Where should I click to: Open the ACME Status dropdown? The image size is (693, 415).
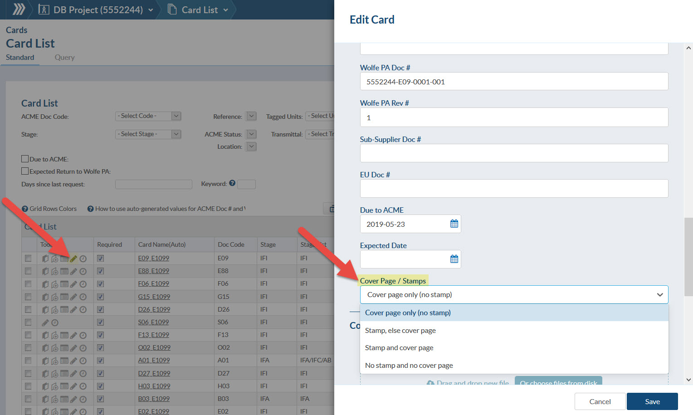point(251,134)
